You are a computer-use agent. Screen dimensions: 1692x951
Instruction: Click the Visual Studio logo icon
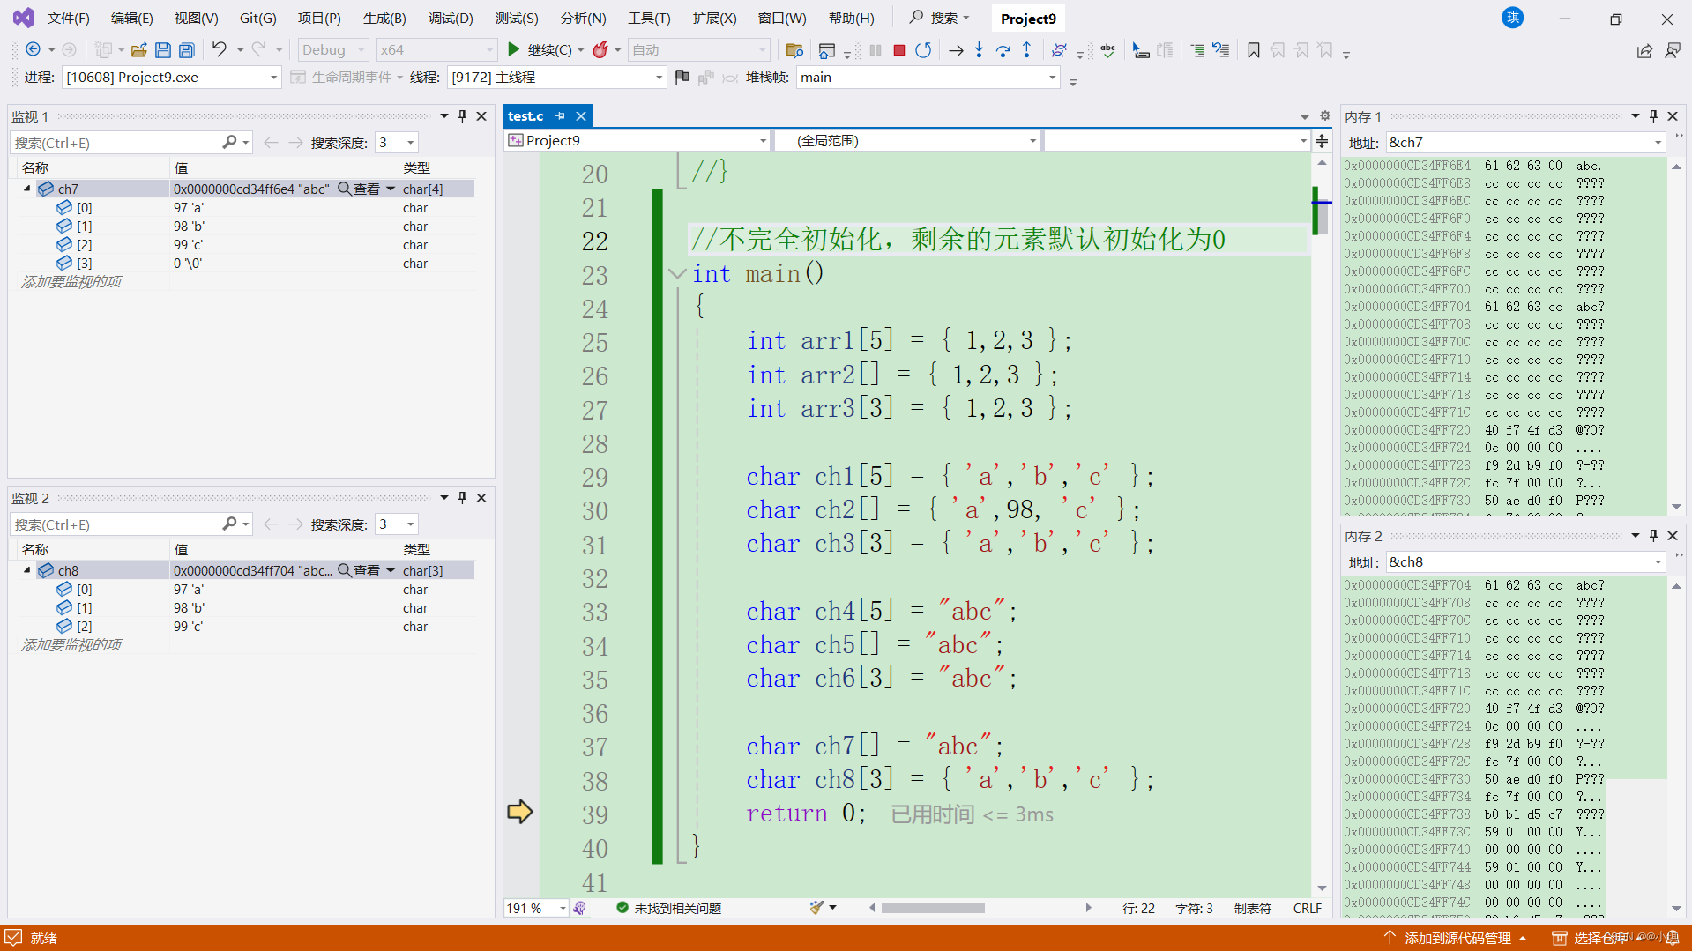pyautogui.click(x=24, y=18)
